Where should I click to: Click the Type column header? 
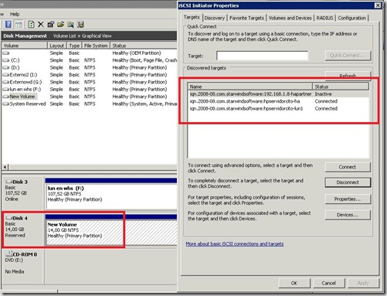pyautogui.click(x=74, y=46)
